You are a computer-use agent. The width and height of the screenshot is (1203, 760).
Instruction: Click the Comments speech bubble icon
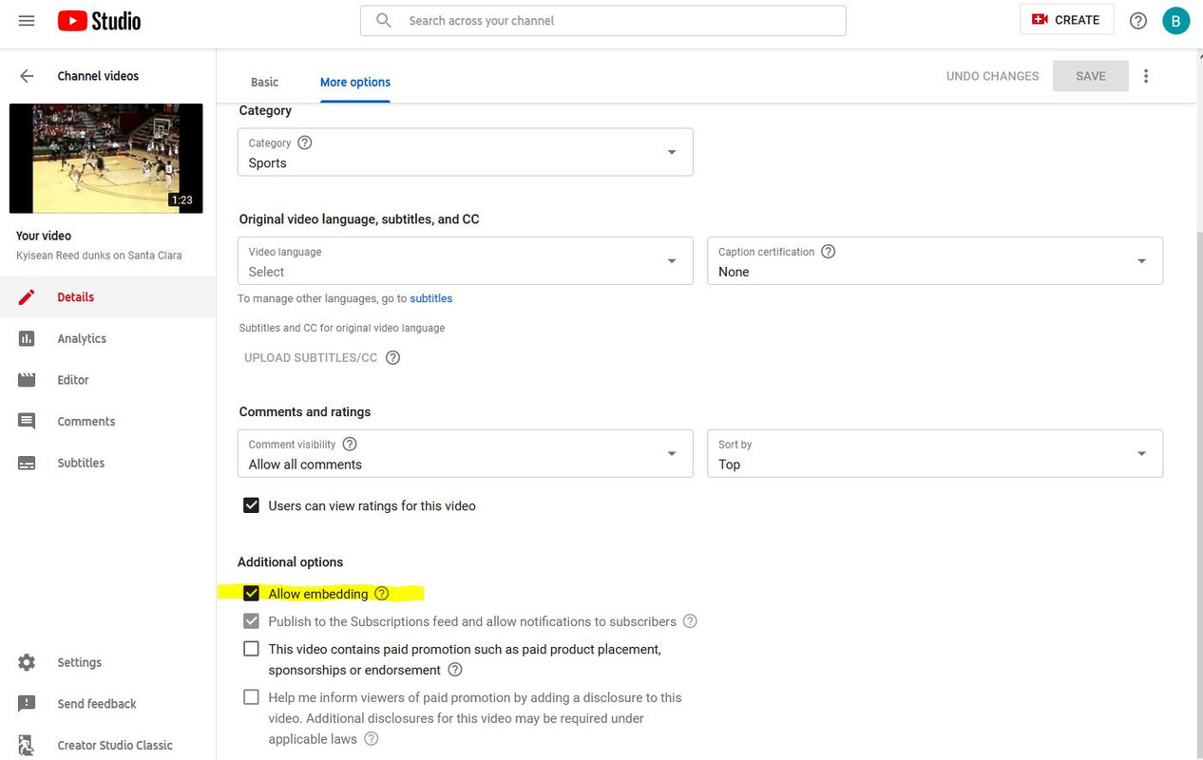pyautogui.click(x=27, y=422)
